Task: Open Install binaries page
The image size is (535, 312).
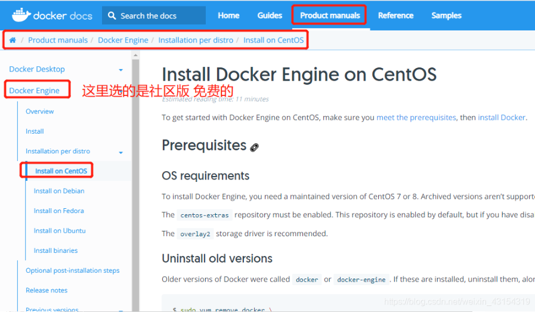Action: (55, 250)
